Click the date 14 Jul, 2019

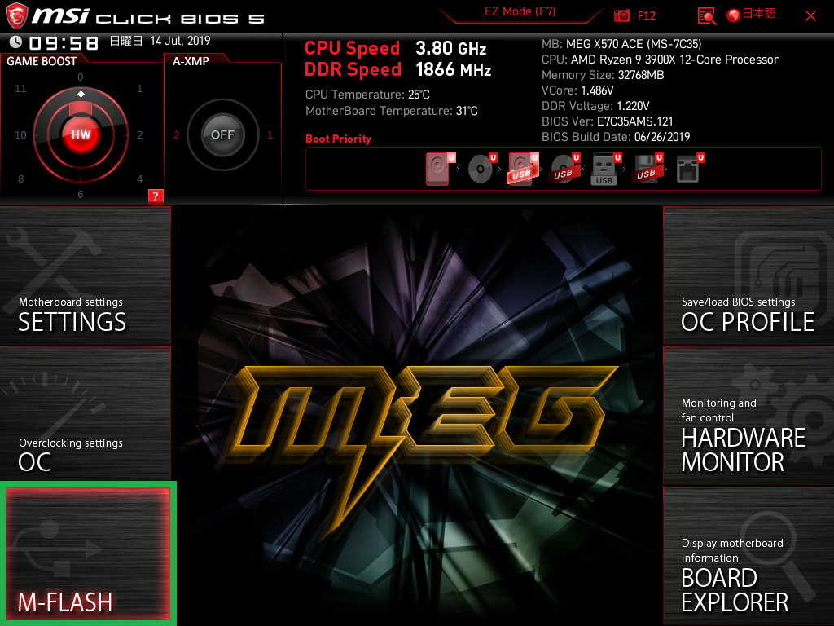pyautogui.click(x=180, y=41)
